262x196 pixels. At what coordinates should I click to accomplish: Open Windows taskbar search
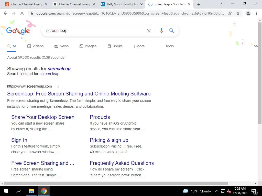pyautogui.click(x=18, y=191)
